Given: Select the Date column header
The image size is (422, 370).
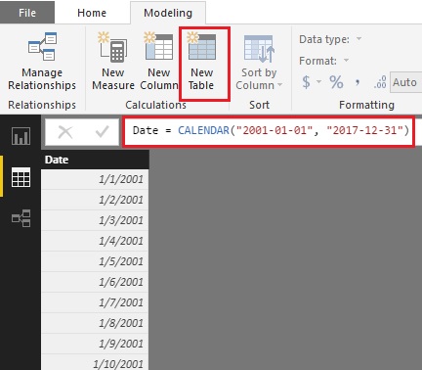Looking at the screenshot, I should pyautogui.click(x=95, y=160).
